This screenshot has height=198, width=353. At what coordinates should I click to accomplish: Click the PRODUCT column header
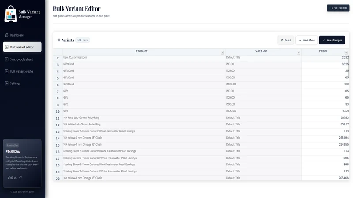(142, 51)
